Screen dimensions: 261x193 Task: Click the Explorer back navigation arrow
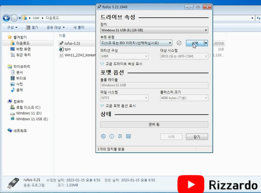click(6, 18)
